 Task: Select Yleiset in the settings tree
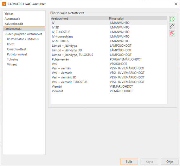point(9,14)
